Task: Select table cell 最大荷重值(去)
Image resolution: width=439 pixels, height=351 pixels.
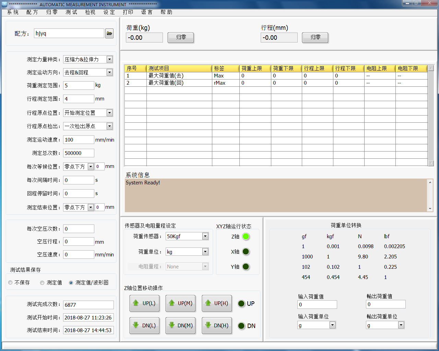Action: (x=179, y=76)
